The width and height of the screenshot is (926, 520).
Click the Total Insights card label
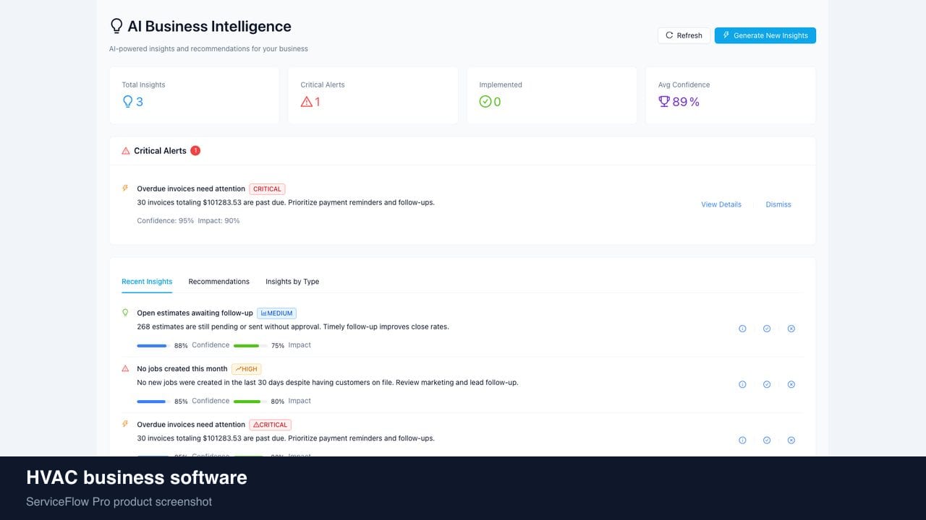click(x=143, y=84)
